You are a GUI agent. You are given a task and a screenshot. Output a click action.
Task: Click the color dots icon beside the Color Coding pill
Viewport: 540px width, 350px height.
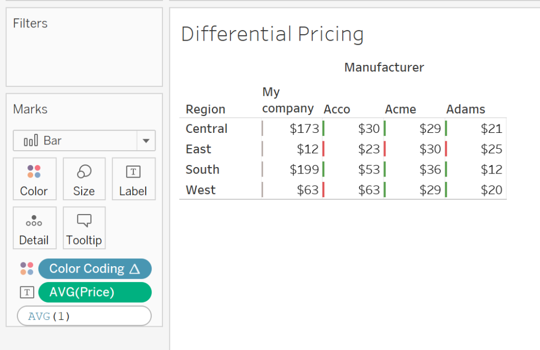coord(26,268)
